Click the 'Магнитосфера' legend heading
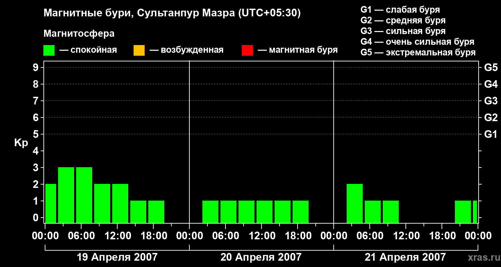This screenshot has height=267, width=501. (79, 34)
